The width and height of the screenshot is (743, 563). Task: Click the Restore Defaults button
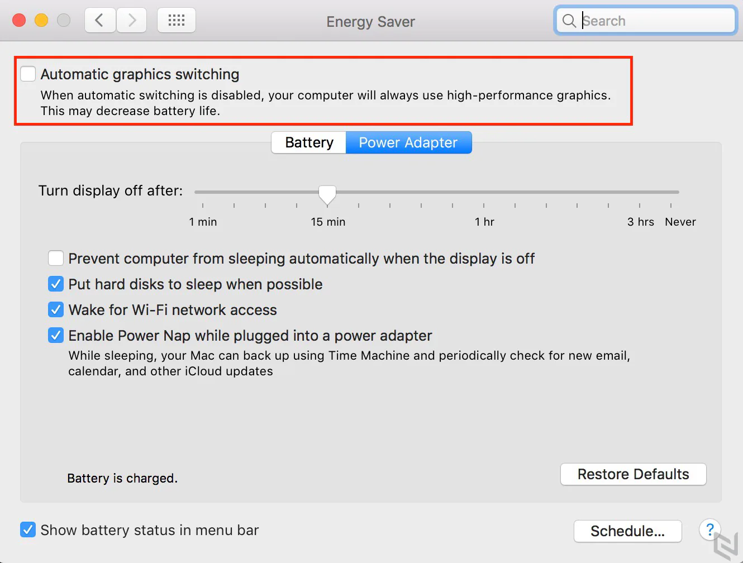click(634, 474)
